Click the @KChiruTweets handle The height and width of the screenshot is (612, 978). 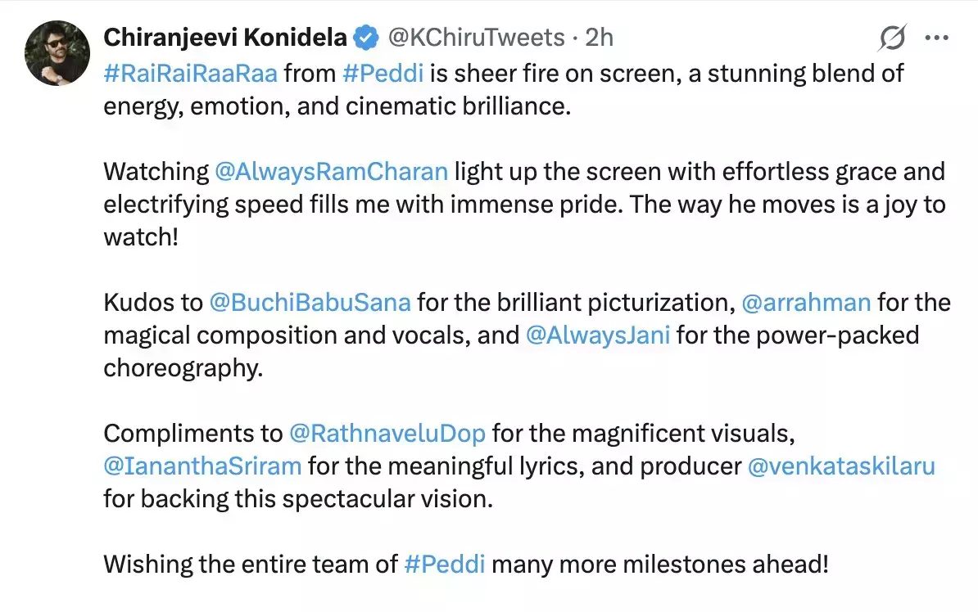(x=475, y=38)
